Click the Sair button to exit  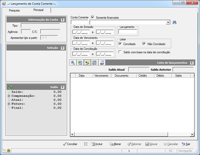click(186, 144)
